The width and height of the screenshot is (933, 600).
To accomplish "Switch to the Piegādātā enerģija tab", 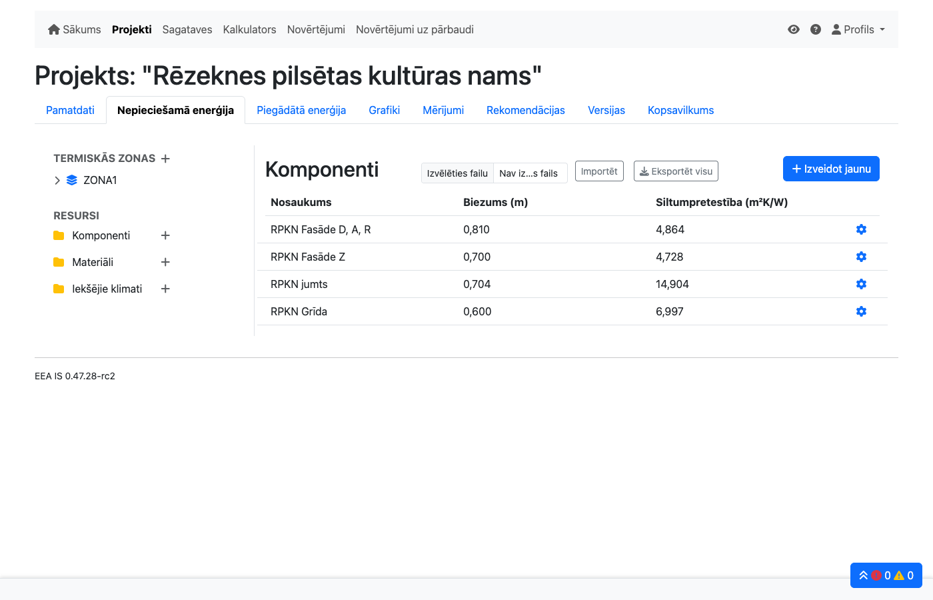I will [x=301, y=110].
